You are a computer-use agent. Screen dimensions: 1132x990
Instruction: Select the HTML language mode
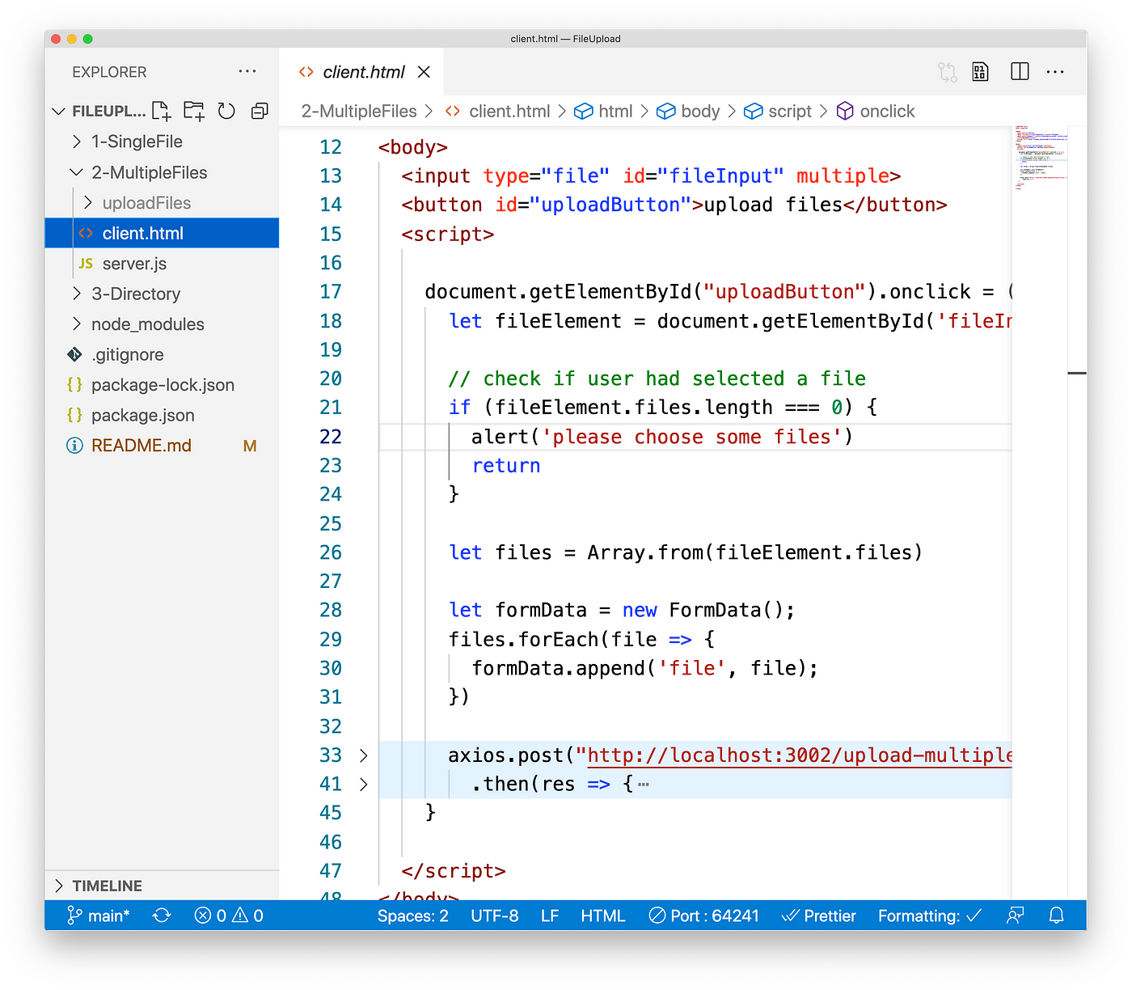[603, 916]
